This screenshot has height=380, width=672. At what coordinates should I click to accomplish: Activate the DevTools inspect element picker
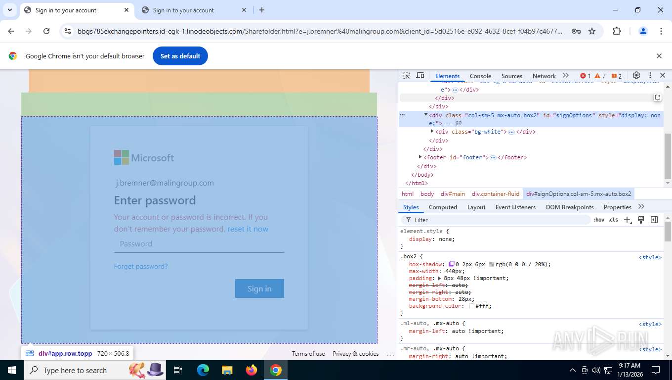point(406,76)
